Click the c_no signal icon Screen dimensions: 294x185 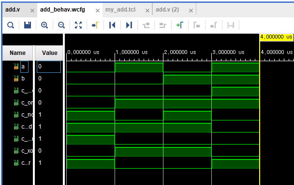pyautogui.click(x=16, y=115)
